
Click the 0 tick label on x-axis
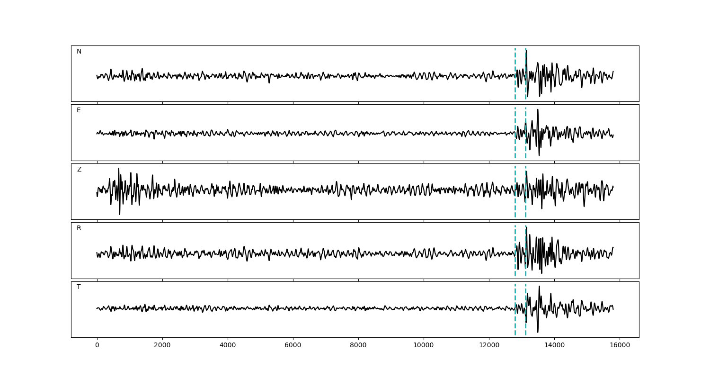(97, 346)
